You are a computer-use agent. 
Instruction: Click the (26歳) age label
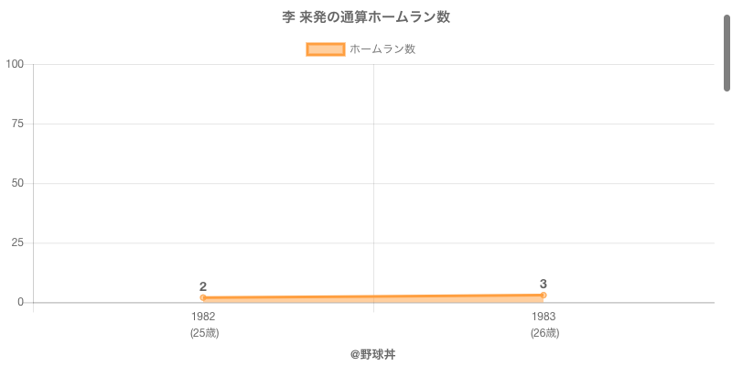[x=544, y=333]
